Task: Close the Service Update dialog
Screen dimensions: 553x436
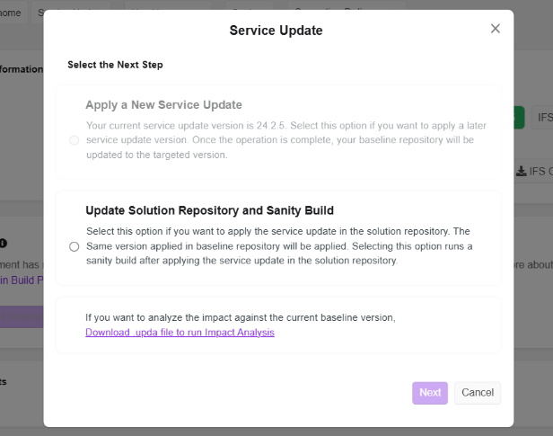Action: (x=495, y=29)
